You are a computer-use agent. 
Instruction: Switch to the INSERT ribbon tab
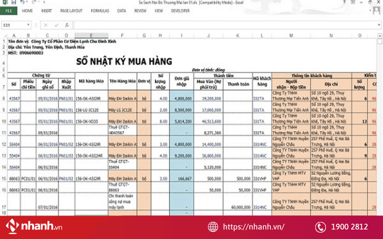47,11
